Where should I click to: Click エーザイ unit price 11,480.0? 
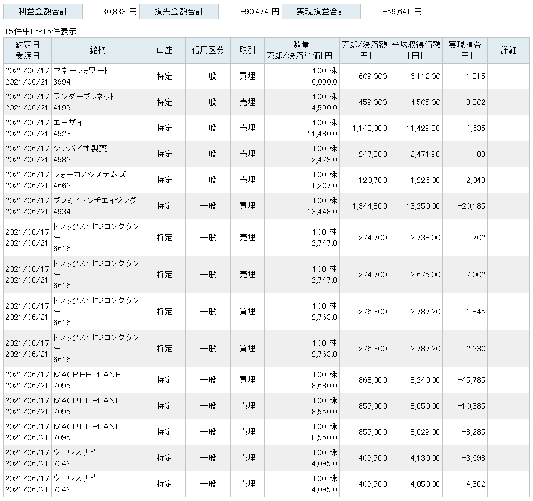click(x=322, y=134)
